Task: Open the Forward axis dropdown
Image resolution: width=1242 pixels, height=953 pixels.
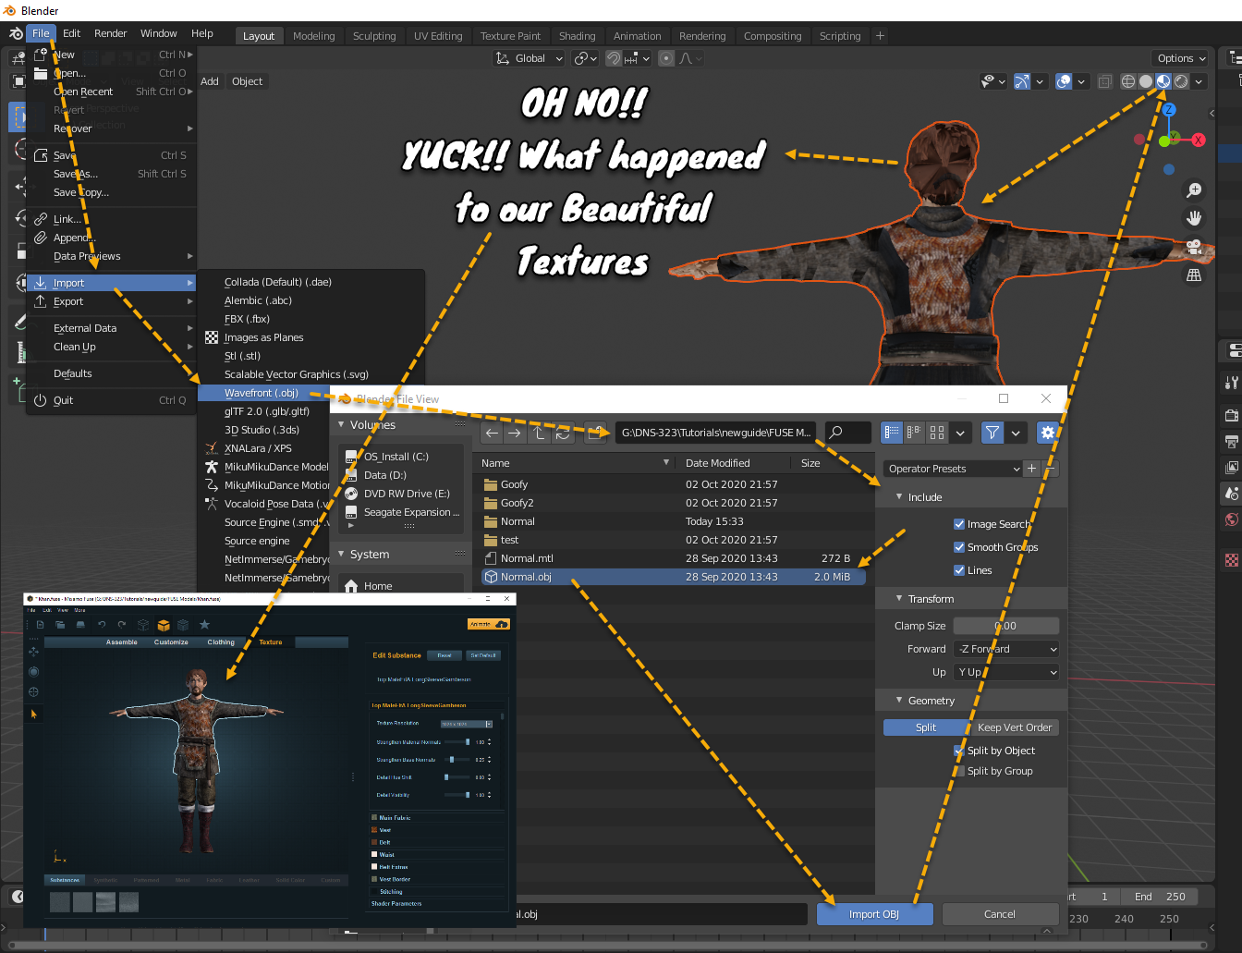Action: tap(1006, 649)
